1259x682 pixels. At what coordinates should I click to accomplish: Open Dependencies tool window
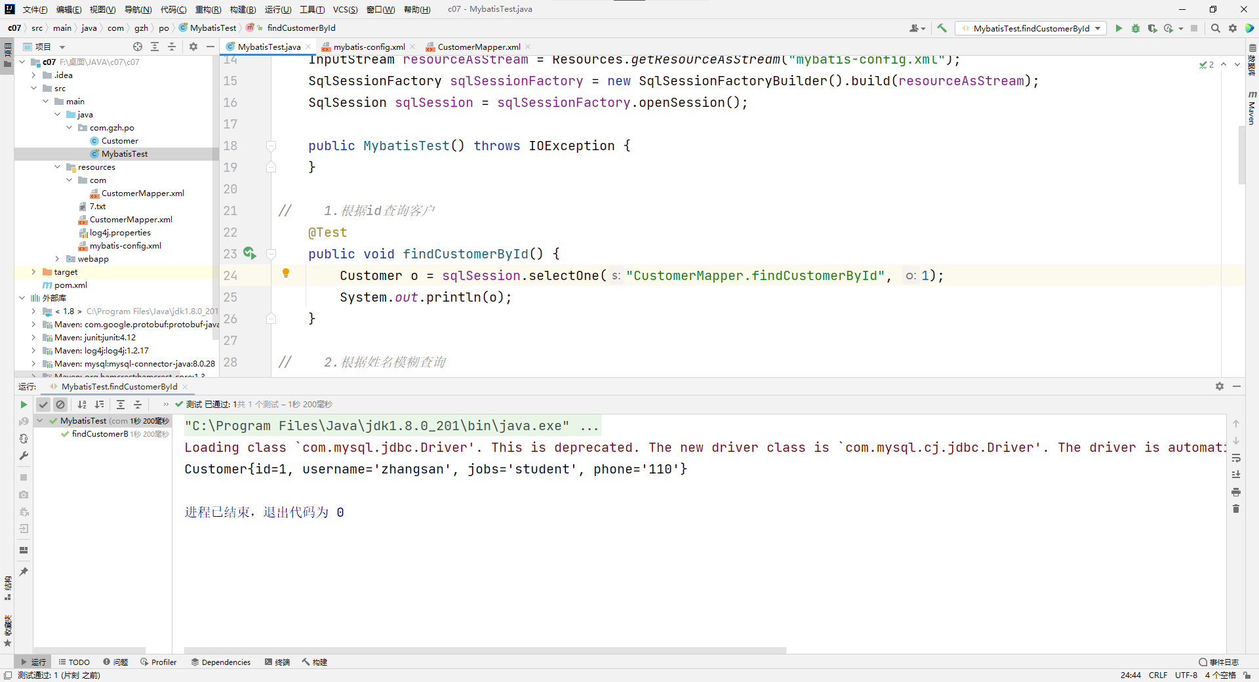point(220,662)
